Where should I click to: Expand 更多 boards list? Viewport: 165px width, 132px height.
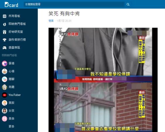11,126
